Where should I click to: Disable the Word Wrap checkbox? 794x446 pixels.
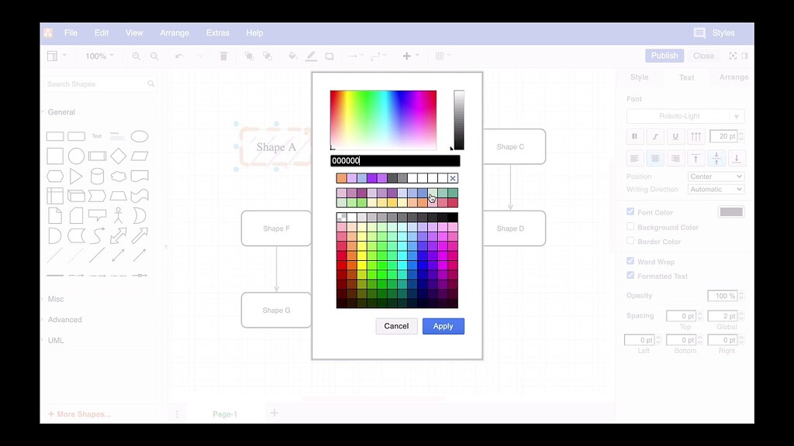(630, 261)
